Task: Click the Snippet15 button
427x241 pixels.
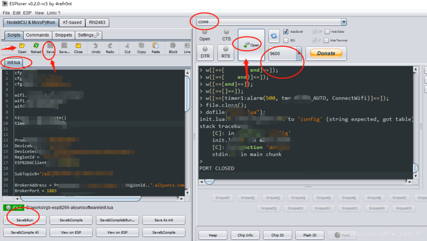Action: point(403,208)
